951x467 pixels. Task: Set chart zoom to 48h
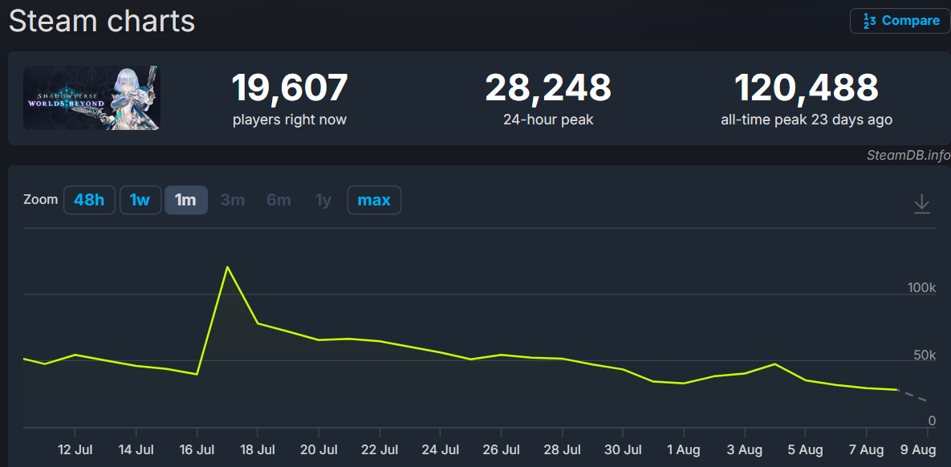click(x=89, y=200)
